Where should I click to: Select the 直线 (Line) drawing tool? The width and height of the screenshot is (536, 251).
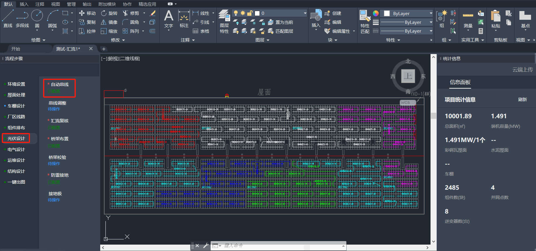tap(8, 18)
